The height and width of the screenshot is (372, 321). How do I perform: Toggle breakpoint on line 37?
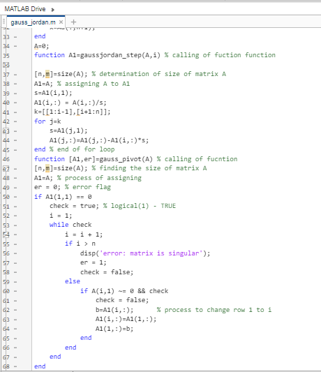(x=15, y=75)
